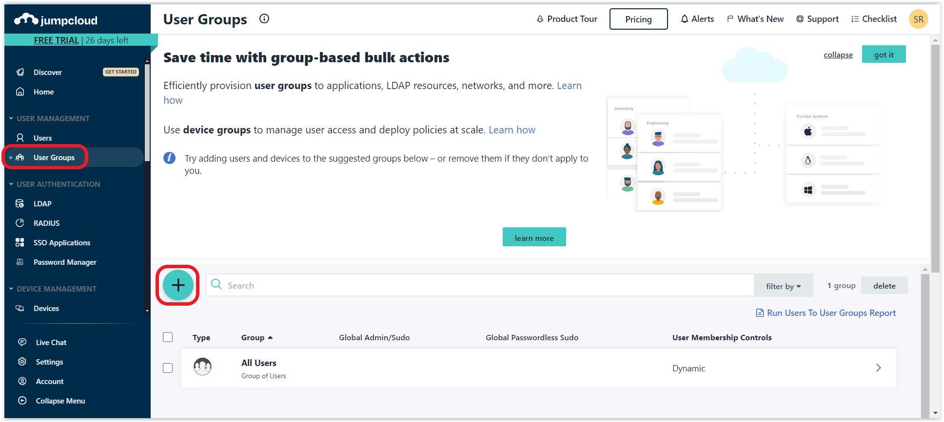Click the Devices icon in sidebar
This screenshot has height=422, width=944.
(x=20, y=308)
